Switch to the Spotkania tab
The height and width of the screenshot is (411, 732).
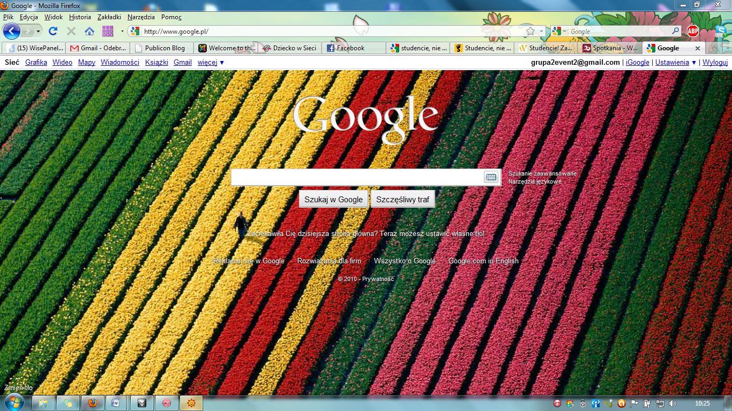[x=610, y=48]
